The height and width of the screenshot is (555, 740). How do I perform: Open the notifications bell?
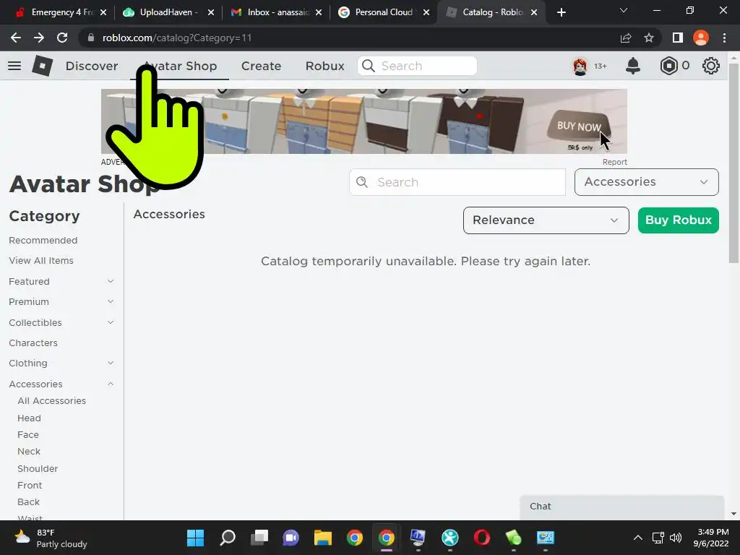633,66
